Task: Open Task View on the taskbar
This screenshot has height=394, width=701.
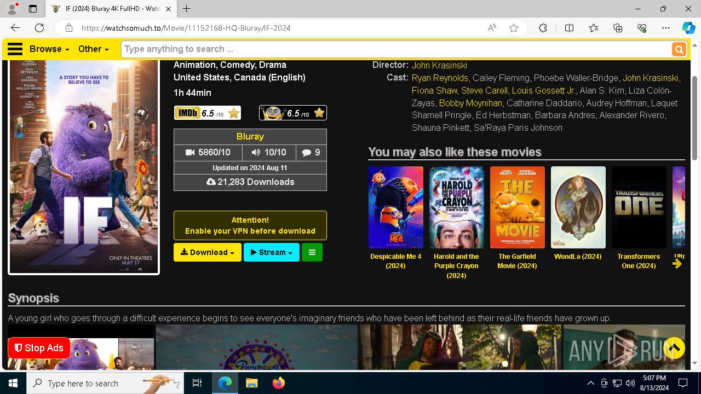Action: pyautogui.click(x=197, y=384)
